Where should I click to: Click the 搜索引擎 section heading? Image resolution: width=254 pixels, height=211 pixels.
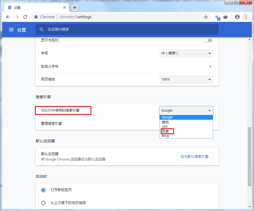click(43, 97)
